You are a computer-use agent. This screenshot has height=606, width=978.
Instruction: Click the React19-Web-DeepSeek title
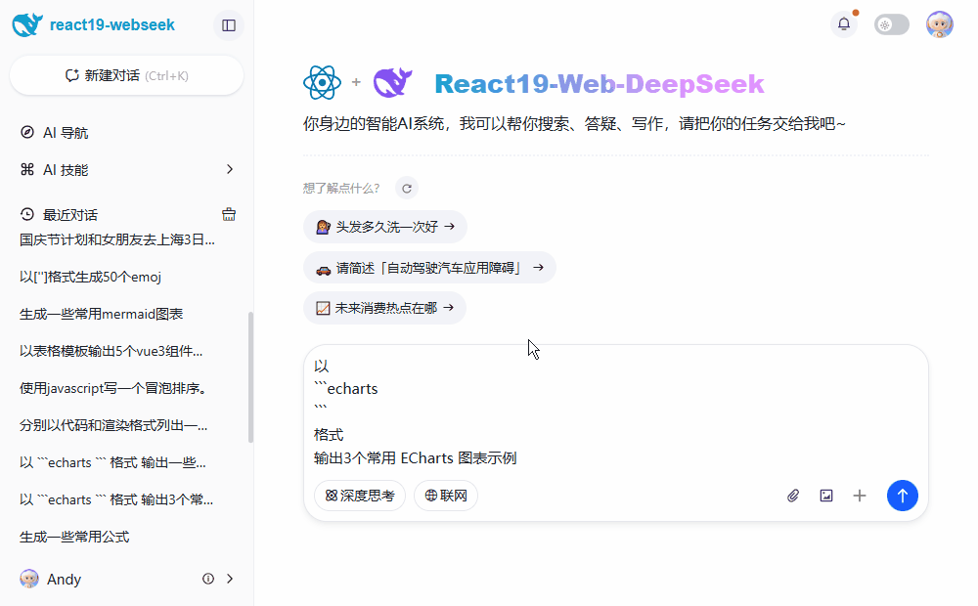pyautogui.click(x=599, y=83)
